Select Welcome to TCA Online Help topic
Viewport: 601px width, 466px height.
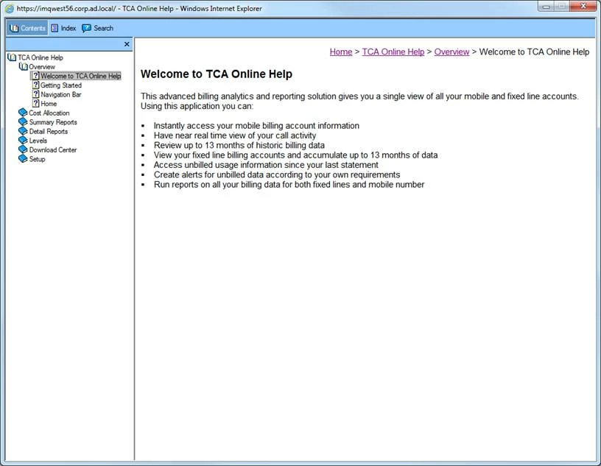80,76
